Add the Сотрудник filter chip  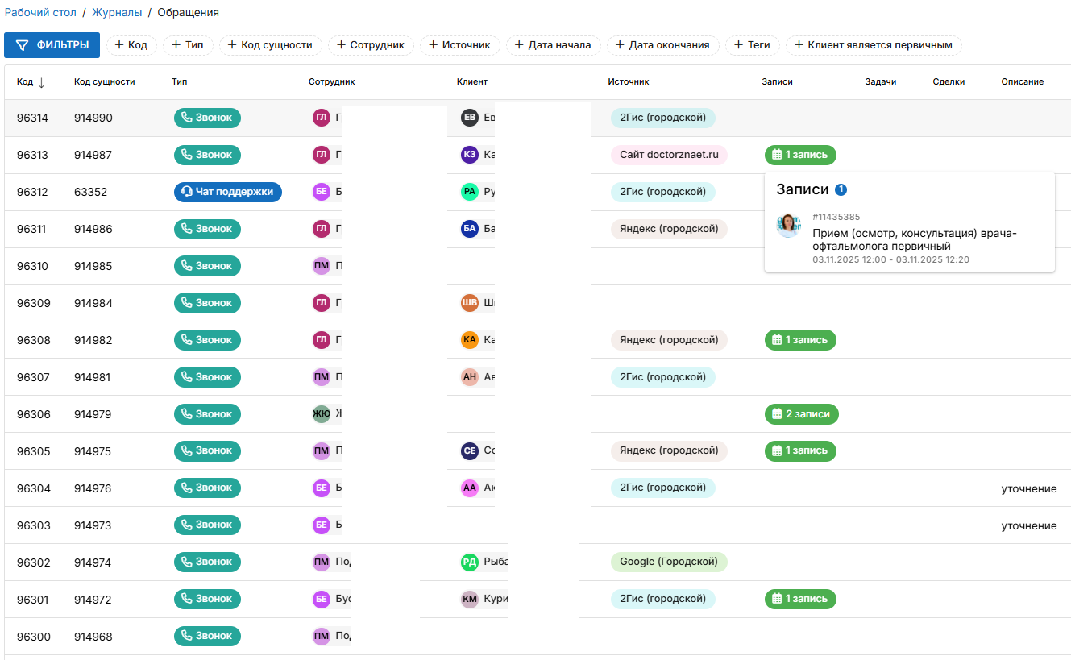371,45
